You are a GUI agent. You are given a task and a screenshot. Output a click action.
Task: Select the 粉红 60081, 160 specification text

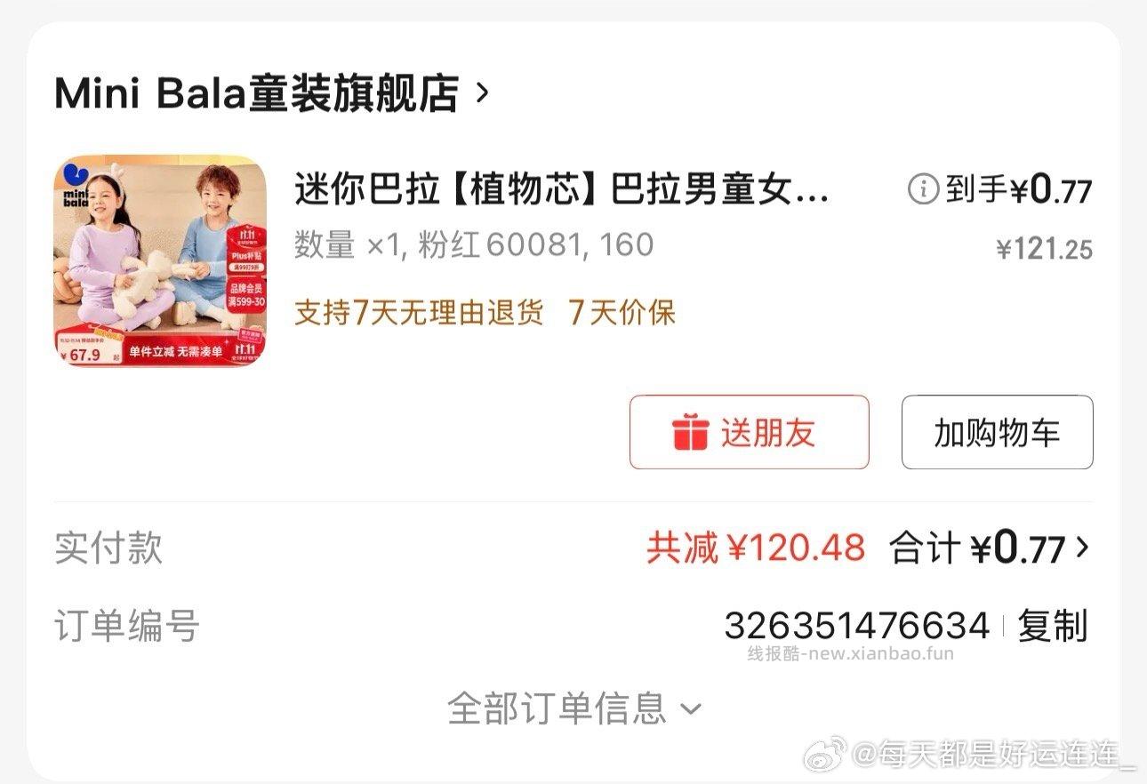(536, 244)
